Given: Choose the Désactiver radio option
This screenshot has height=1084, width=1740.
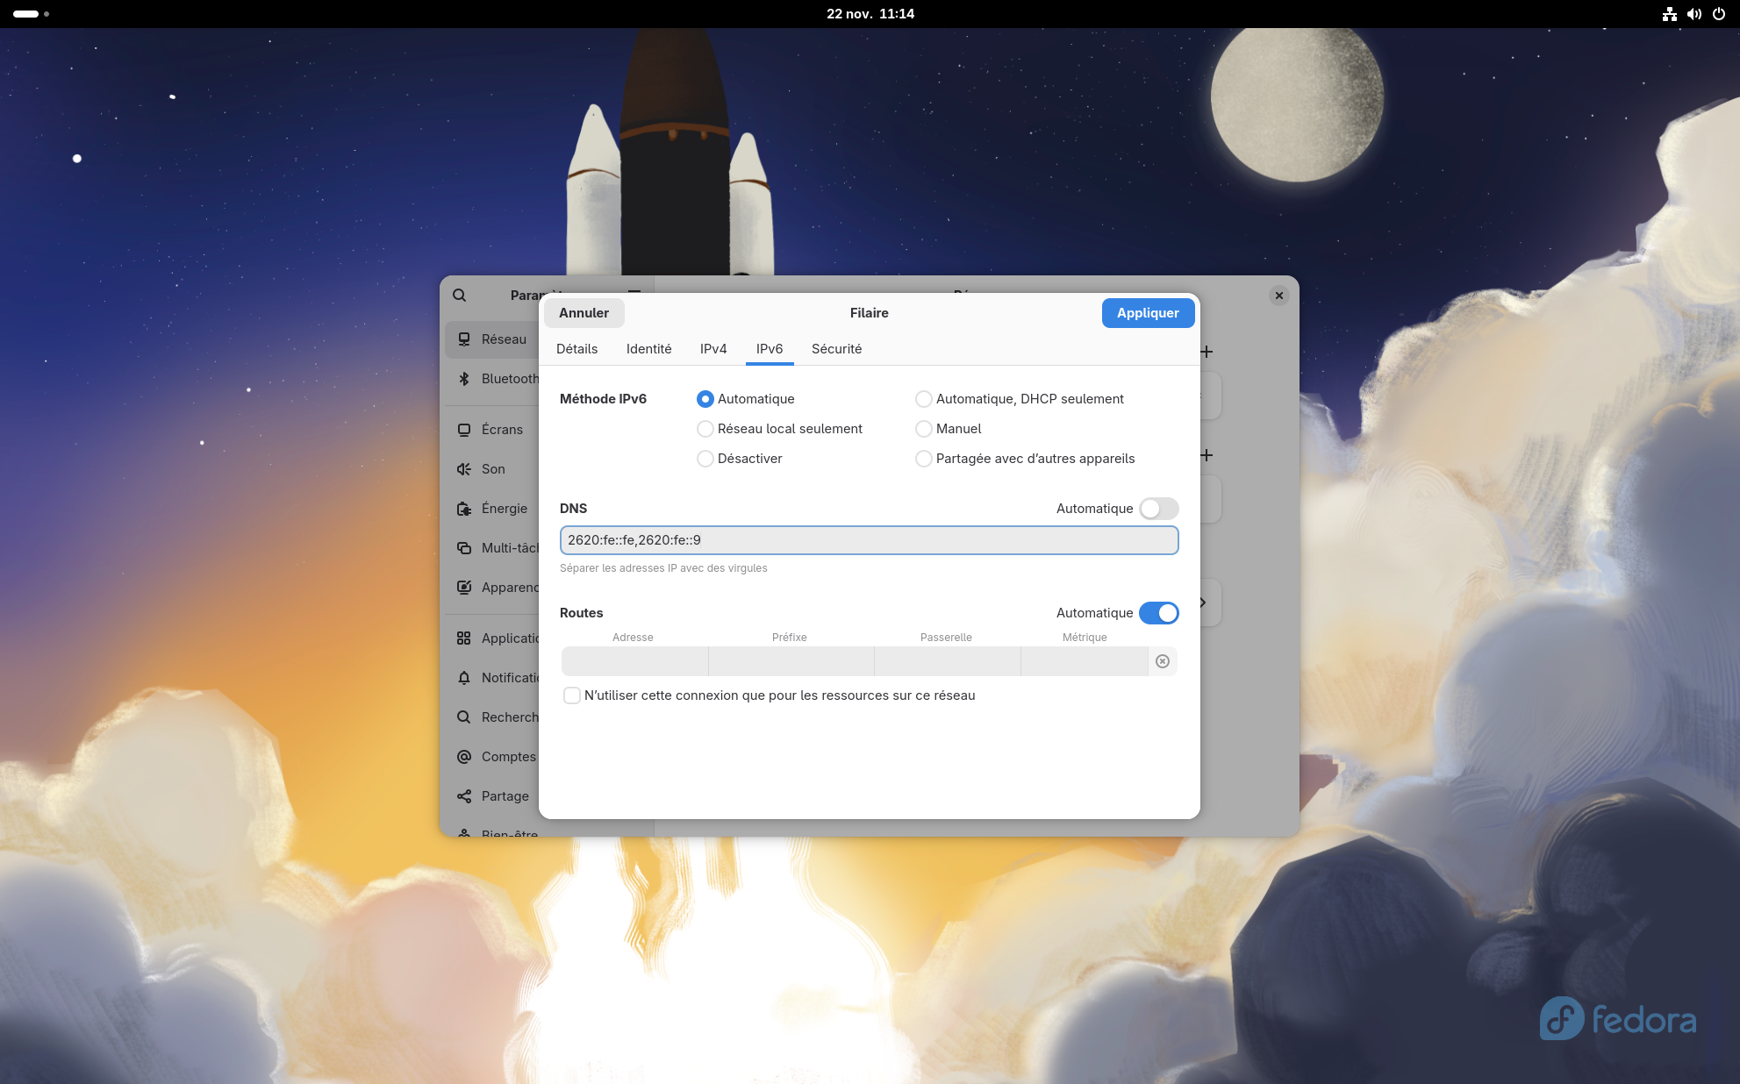Looking at the screenshot, I should point(705,459).
